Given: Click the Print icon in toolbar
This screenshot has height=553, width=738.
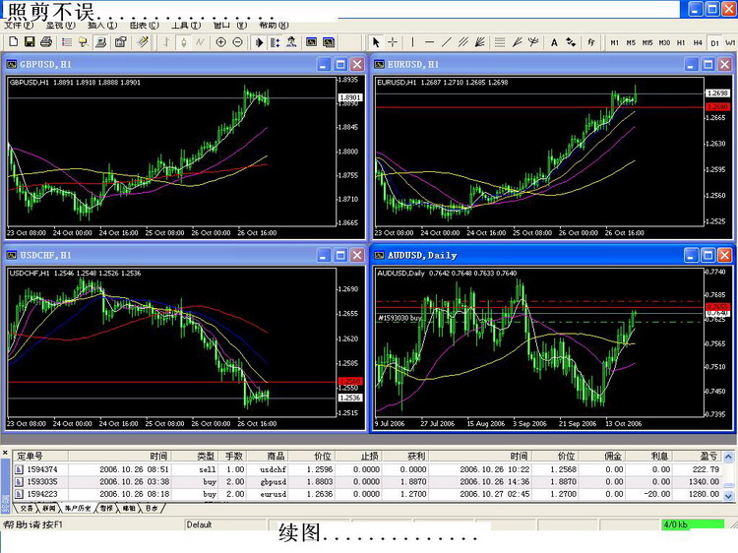Looking at the screenshot, I should [x=46, y=42].
